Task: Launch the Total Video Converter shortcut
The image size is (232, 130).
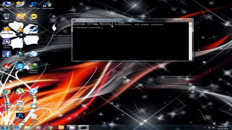Action: (x=34, y=56)
